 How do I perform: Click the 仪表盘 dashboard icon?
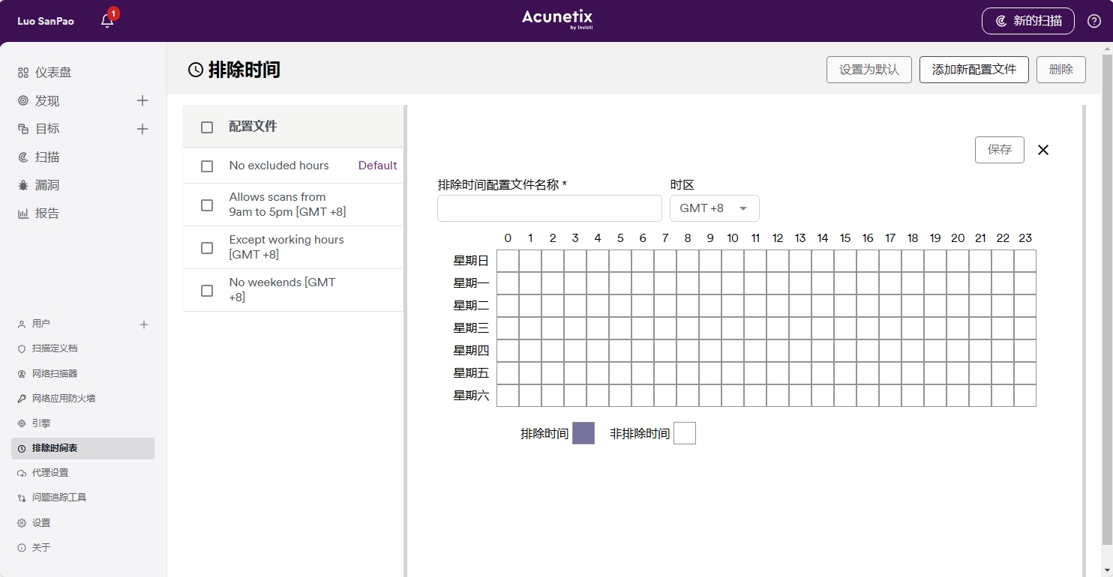(23, 73)
